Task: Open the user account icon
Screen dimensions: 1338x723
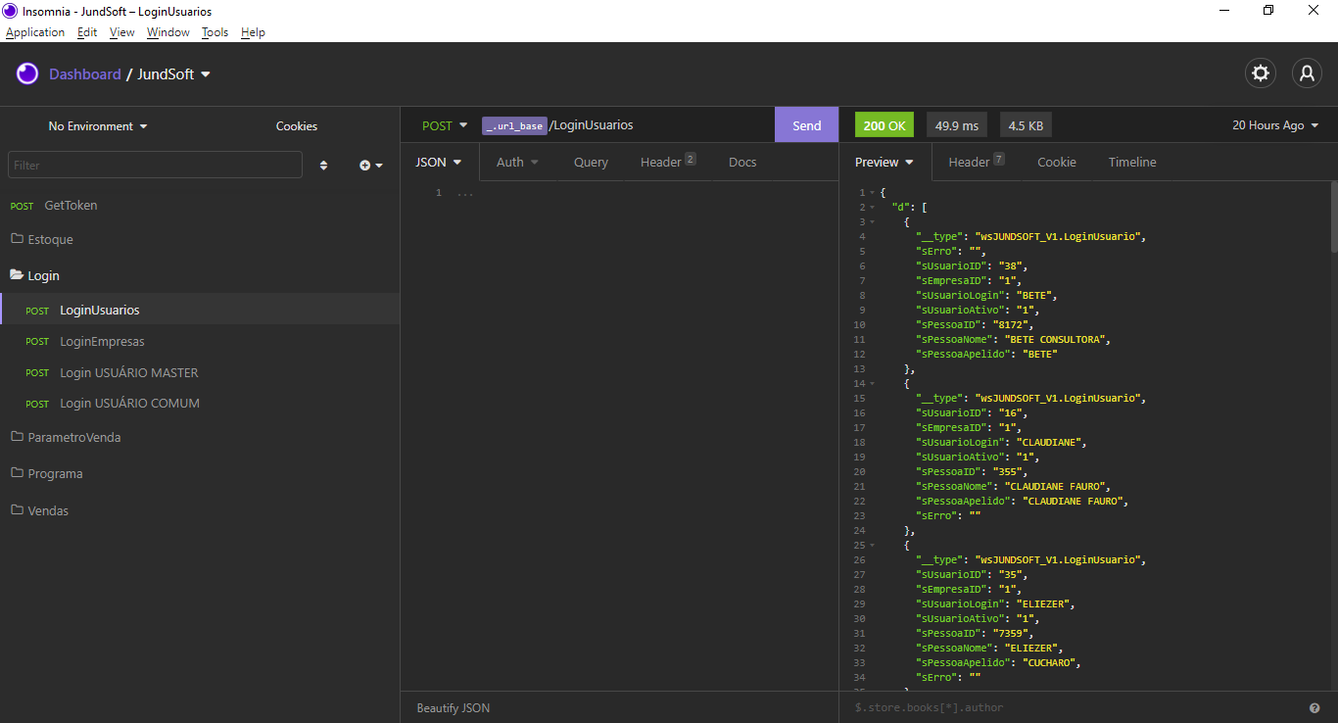Action: (1307, 73)
